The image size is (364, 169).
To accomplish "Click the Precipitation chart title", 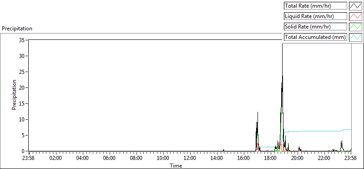I will tap(17, 29).
